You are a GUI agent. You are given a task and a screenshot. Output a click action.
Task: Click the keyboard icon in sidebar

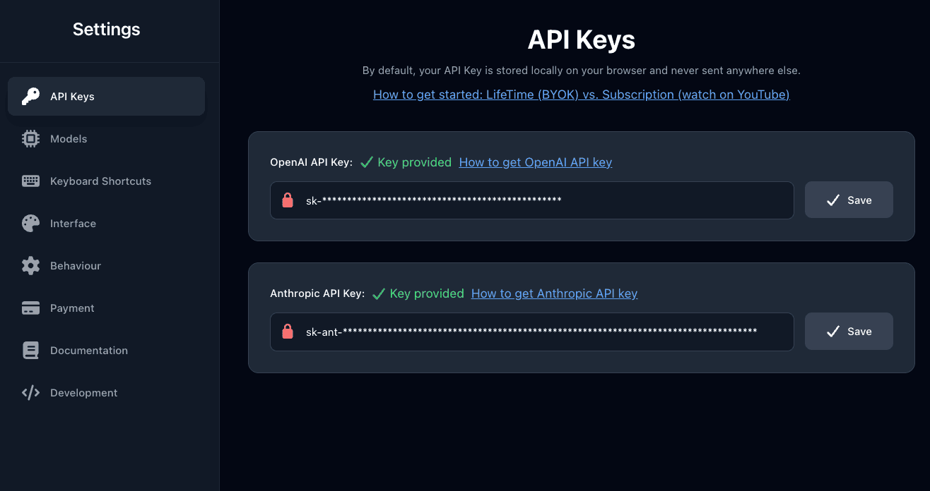[30, 181]
